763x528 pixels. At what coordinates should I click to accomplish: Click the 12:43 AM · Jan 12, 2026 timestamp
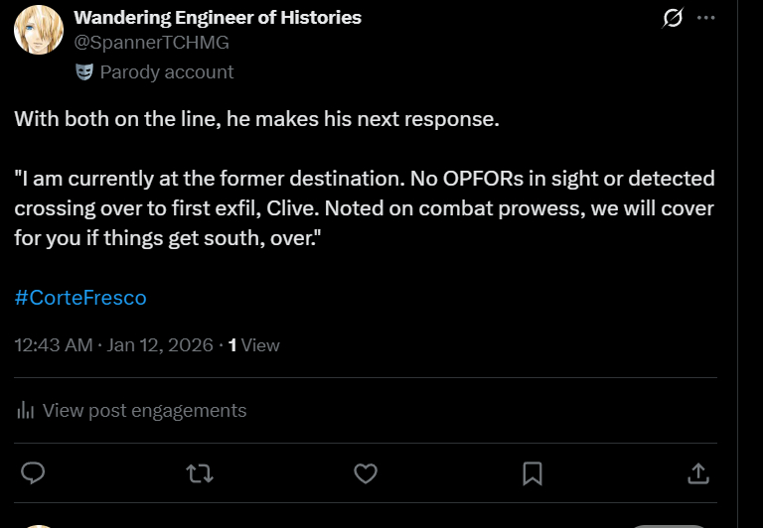[113, 345]
